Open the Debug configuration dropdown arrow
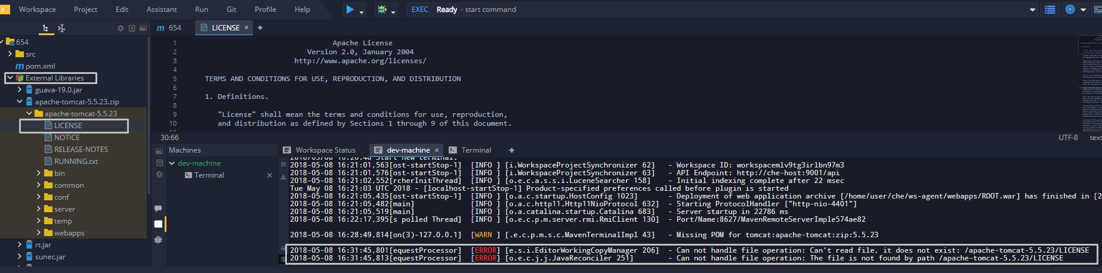Image resolution: width=1102 pixels, height=273 pixels. coord(393,12)
